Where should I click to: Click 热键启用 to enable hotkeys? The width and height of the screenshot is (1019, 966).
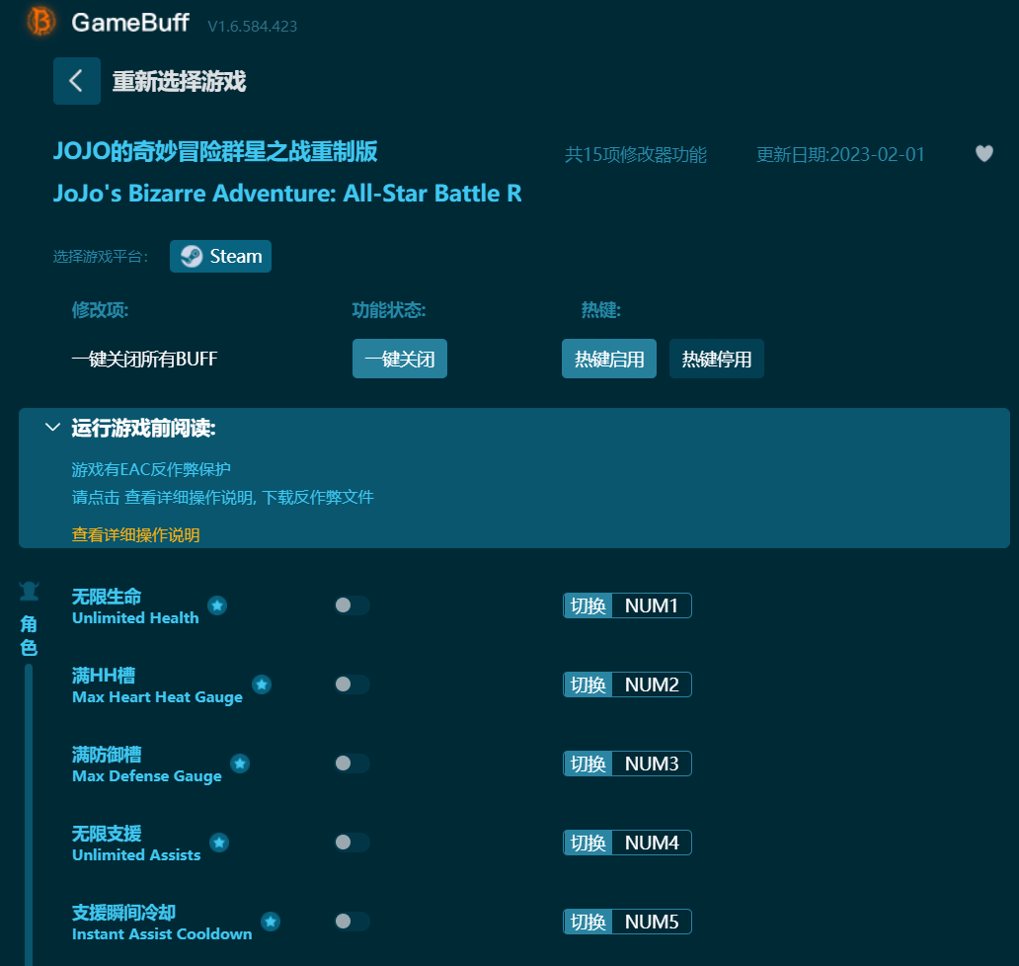pyautogui.click(x=609, y=359)
